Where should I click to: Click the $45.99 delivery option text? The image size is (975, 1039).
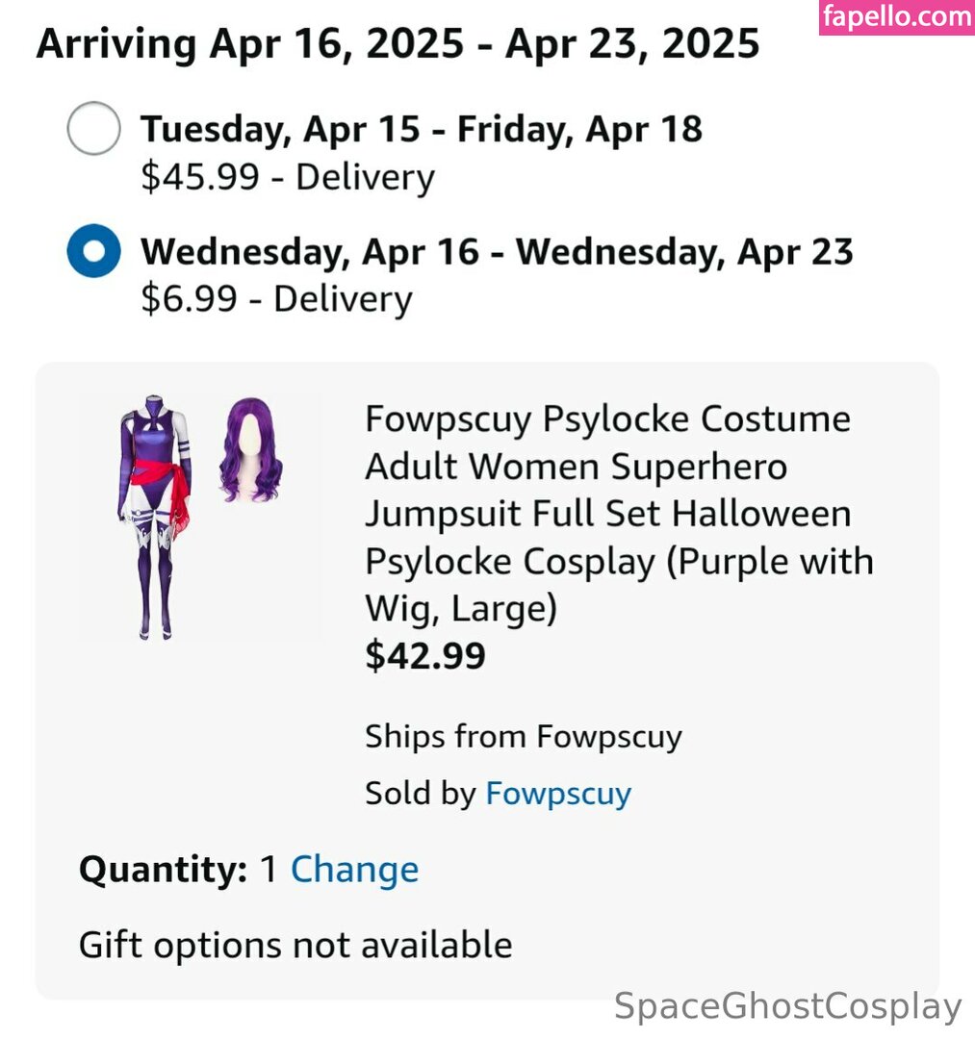coord(287,178)
